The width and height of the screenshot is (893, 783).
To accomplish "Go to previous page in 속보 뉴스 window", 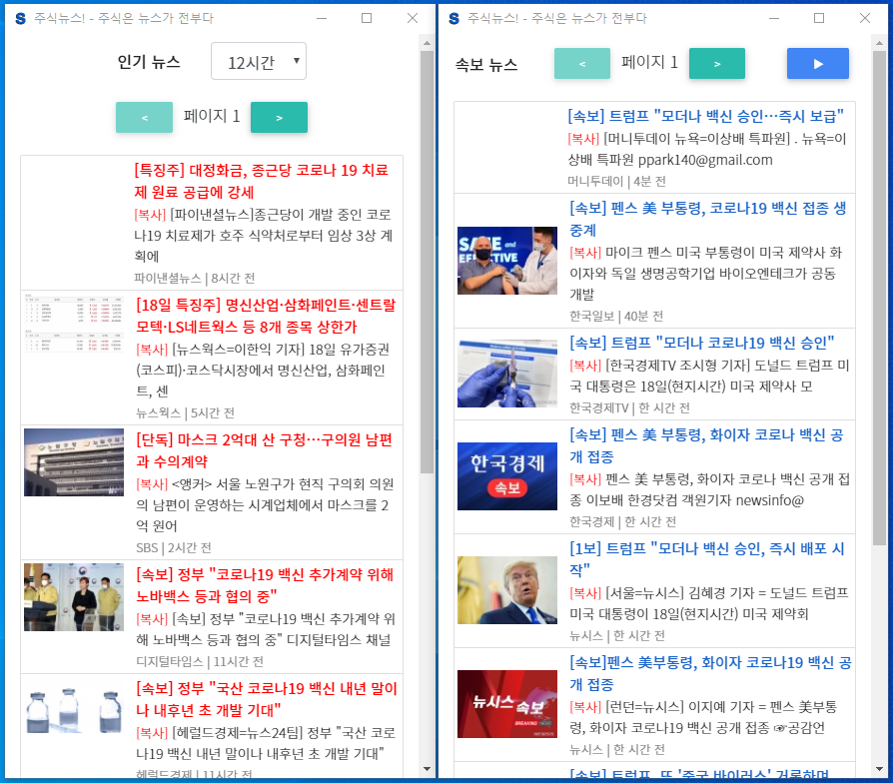I will pos(582,64).
